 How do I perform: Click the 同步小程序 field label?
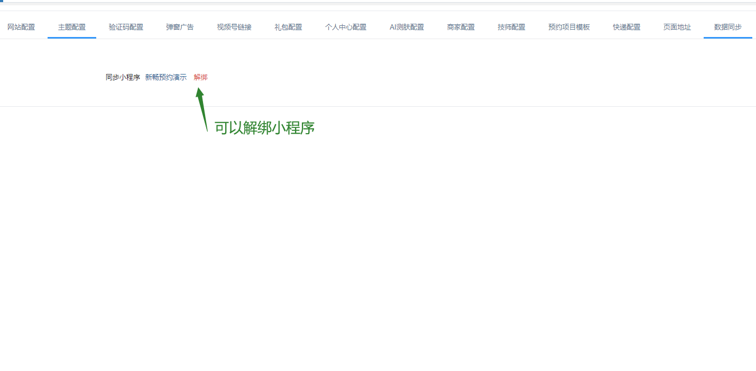[123, 77]
